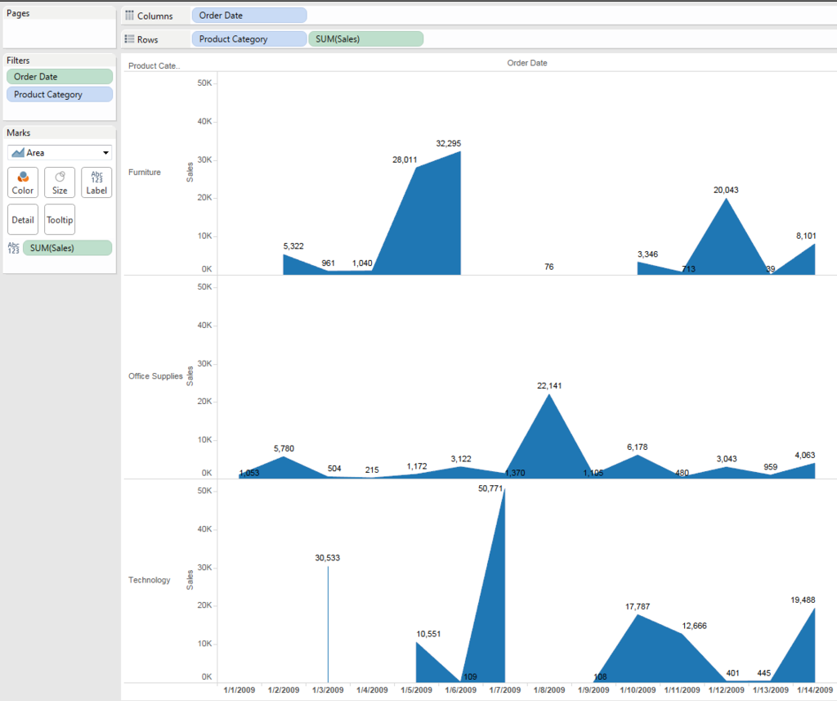Click the Sales axis title in Technology pane
This screenshot has width=837, height=701.
(x=190, y=580)
